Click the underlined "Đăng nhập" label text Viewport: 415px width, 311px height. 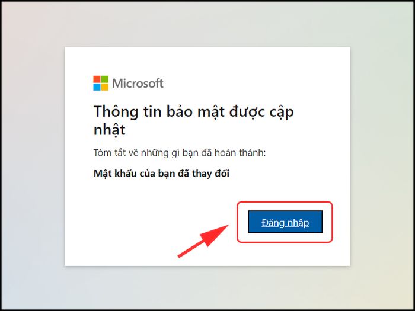tap(285, 223)
